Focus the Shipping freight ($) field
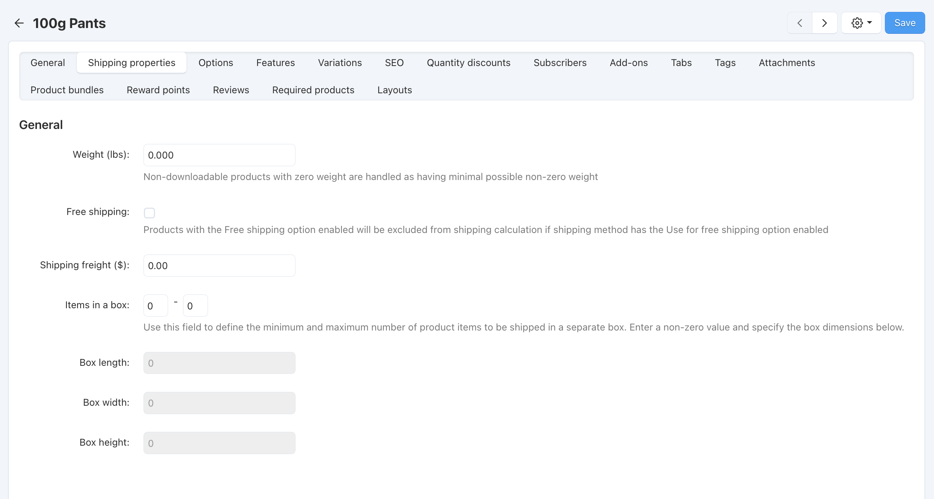 tap(219, 266)
